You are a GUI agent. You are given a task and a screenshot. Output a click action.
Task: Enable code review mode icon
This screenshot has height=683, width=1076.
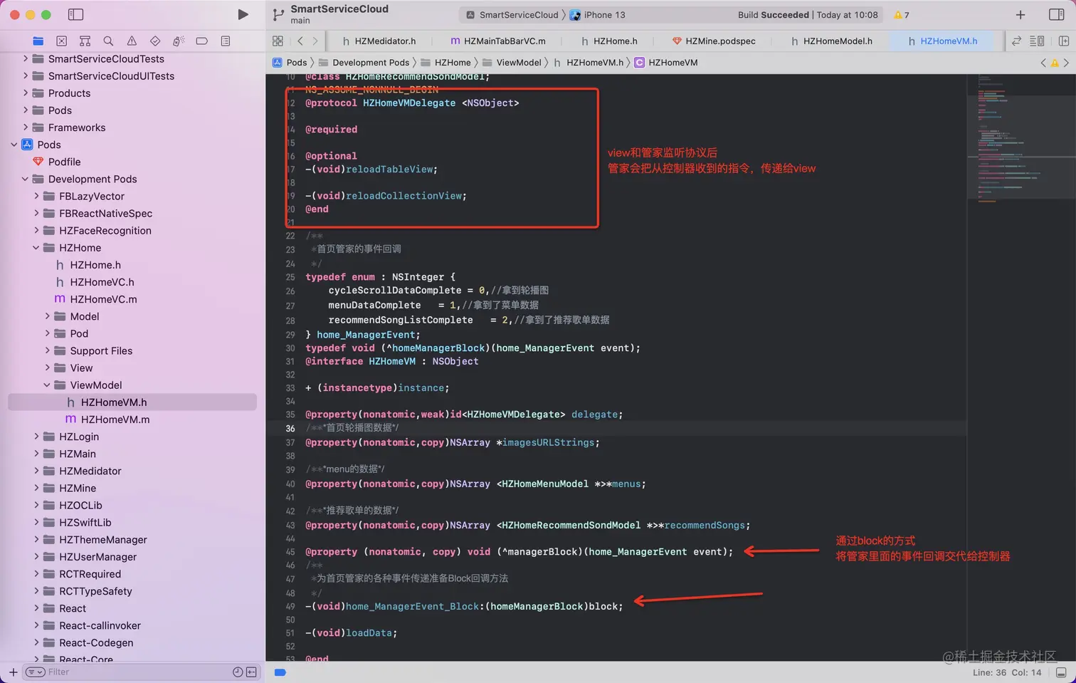[1016, 41]
